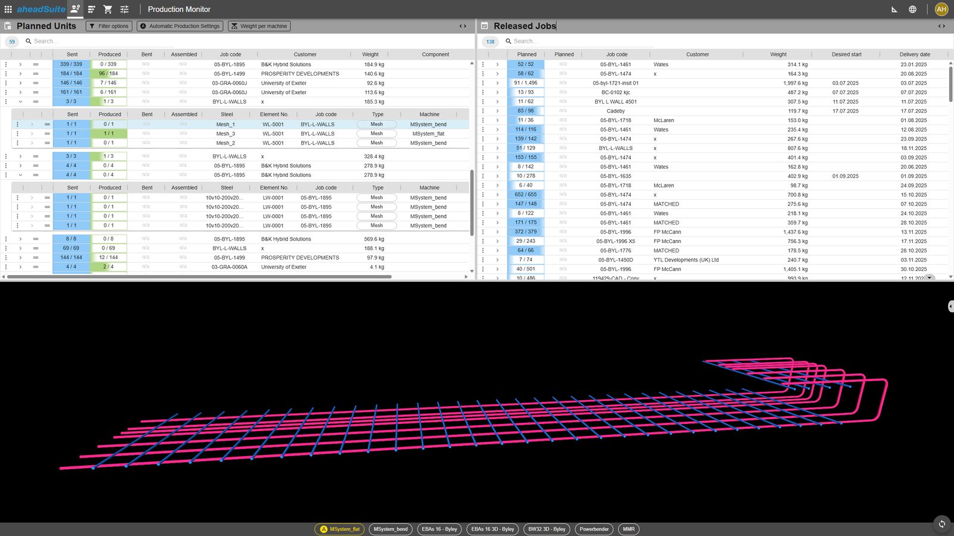The image size is (954, 536).
Task: Open the AH user avatar
Action: point(941,9)
